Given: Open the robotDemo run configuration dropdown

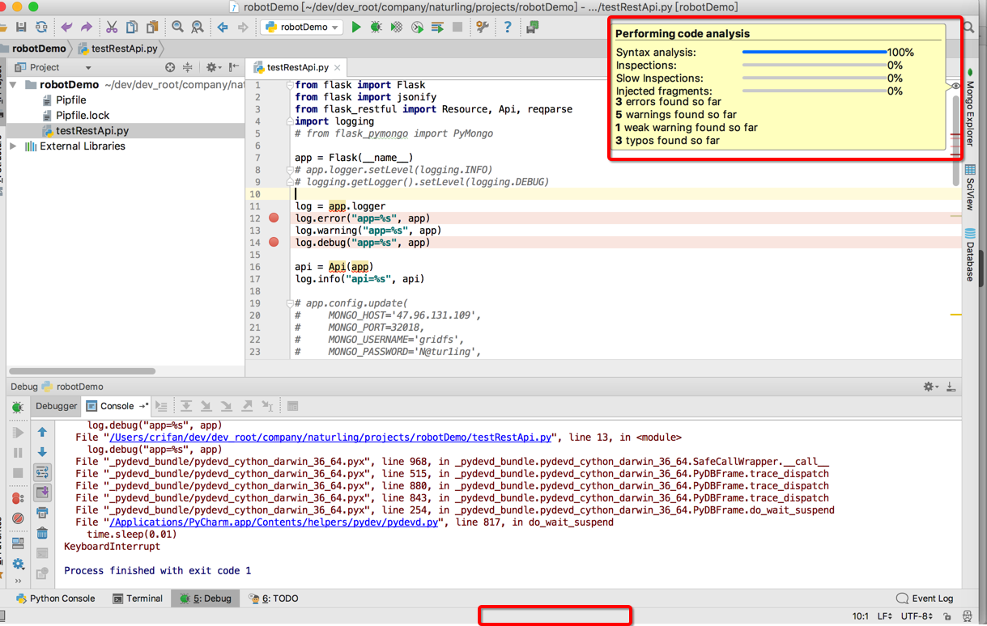Looking at the screenshot, I should 303,27.
